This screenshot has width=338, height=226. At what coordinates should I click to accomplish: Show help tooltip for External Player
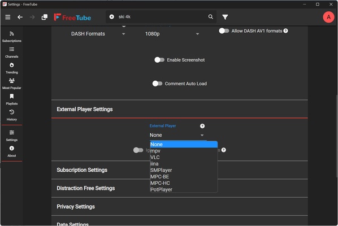click(x=202, y=126)
